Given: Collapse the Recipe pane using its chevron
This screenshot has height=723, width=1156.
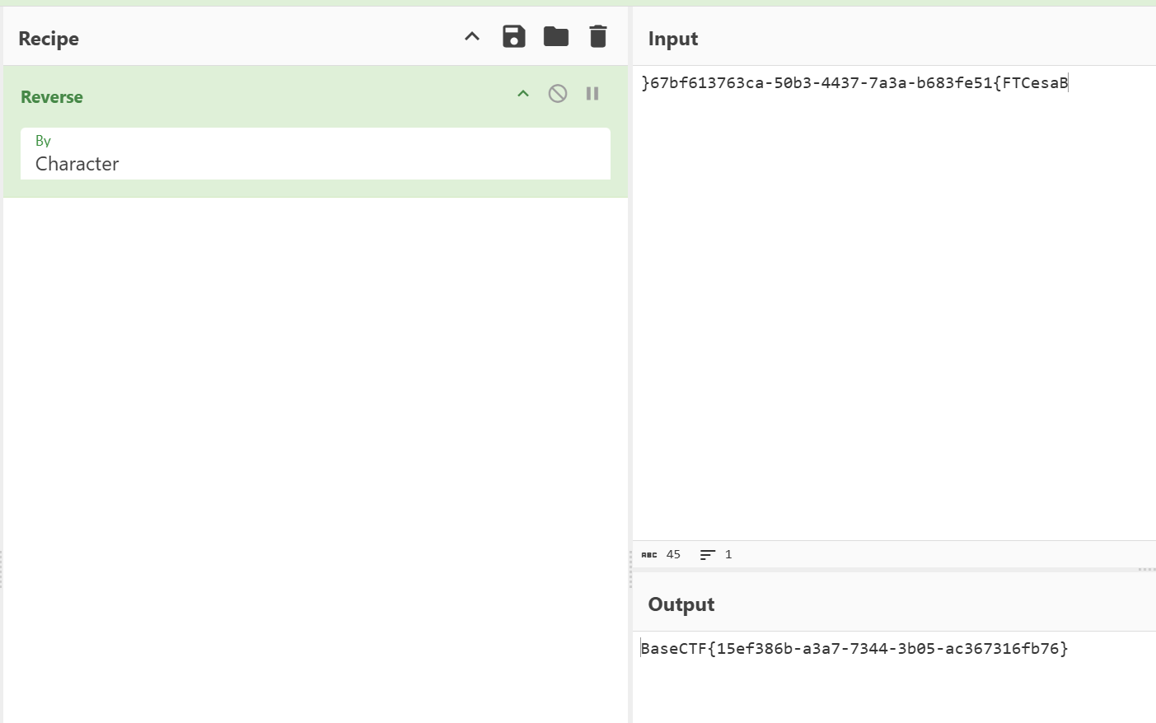Looking at the screenshot, I should [472, 37].
